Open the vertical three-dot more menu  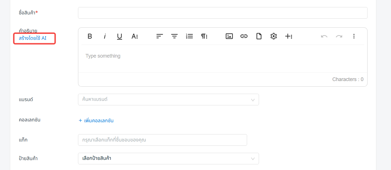354,36
